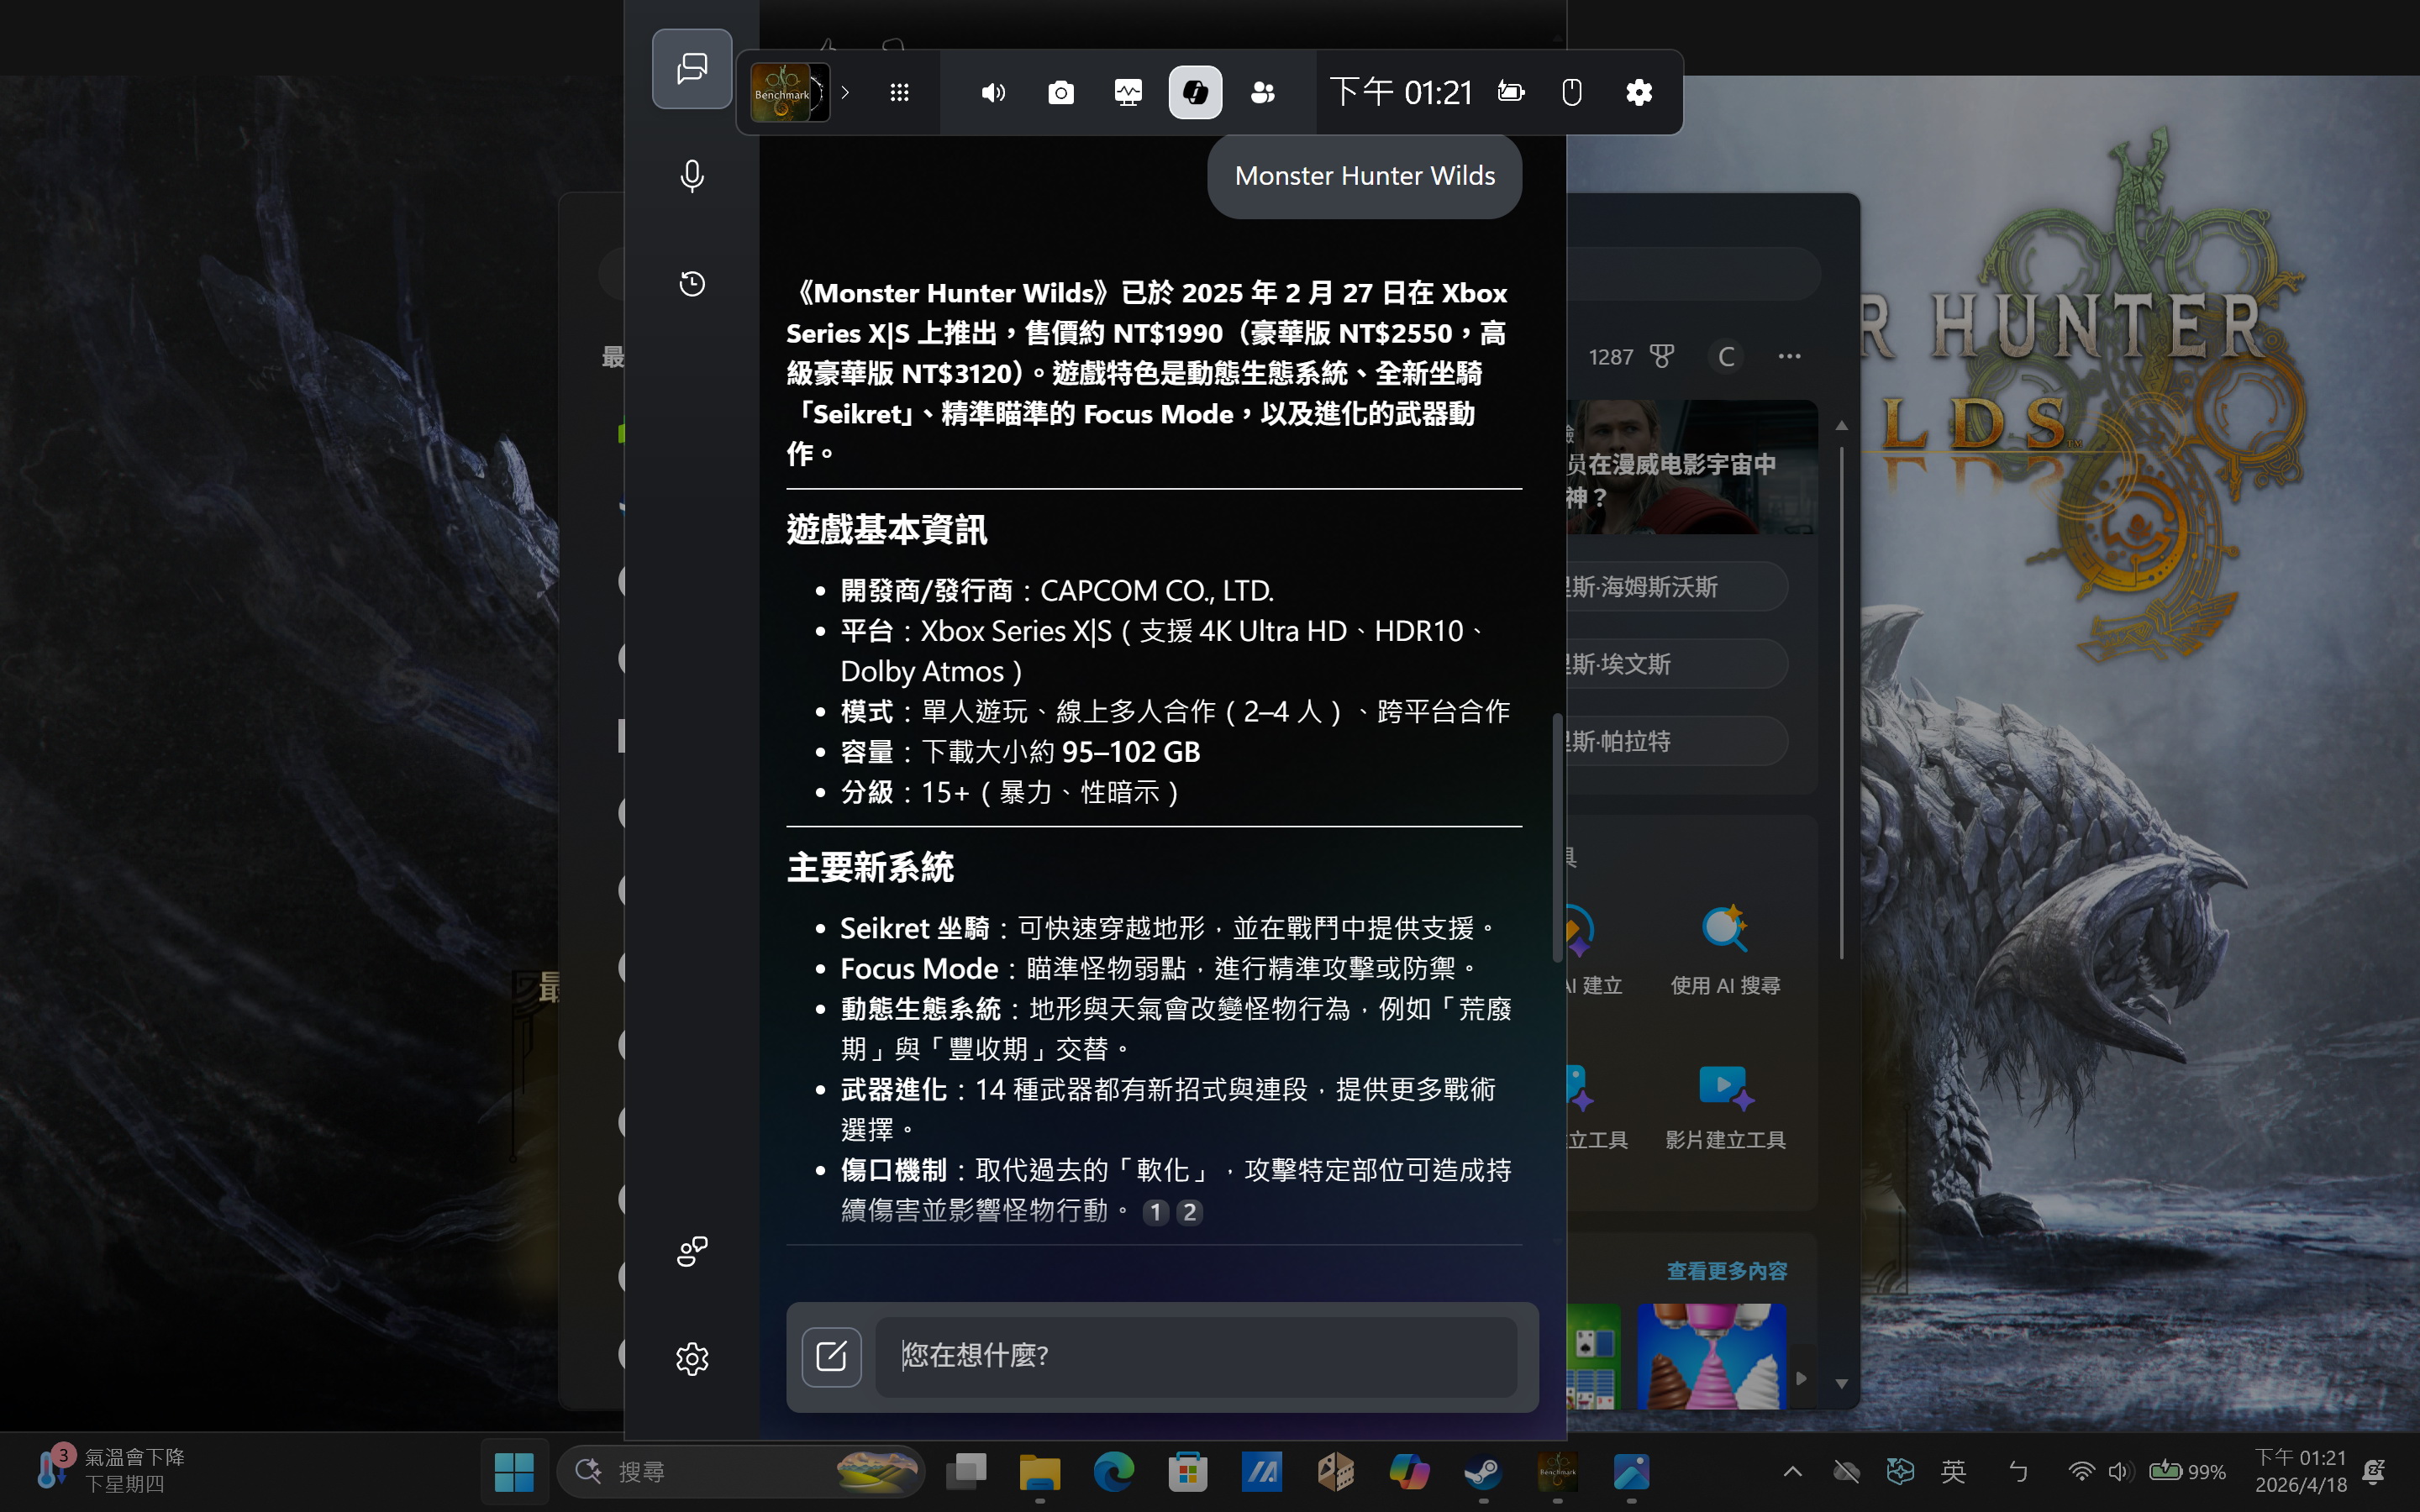This screenshot has width=2420, height=1512.
Task: Switch to Copilot chat tab
Action: [692, 69]
